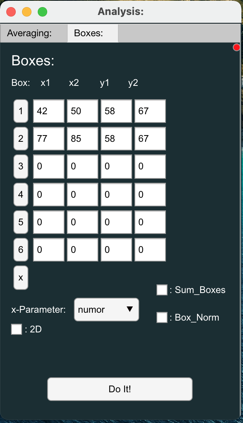Image resolution: width=243 pixels, height=423 pixels.
Task: Click box 4 y1 input field
Action: point(116,195)
